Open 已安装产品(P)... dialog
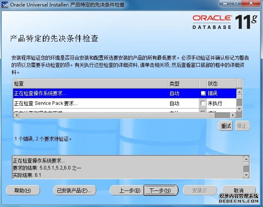 [x=74, y=190]
